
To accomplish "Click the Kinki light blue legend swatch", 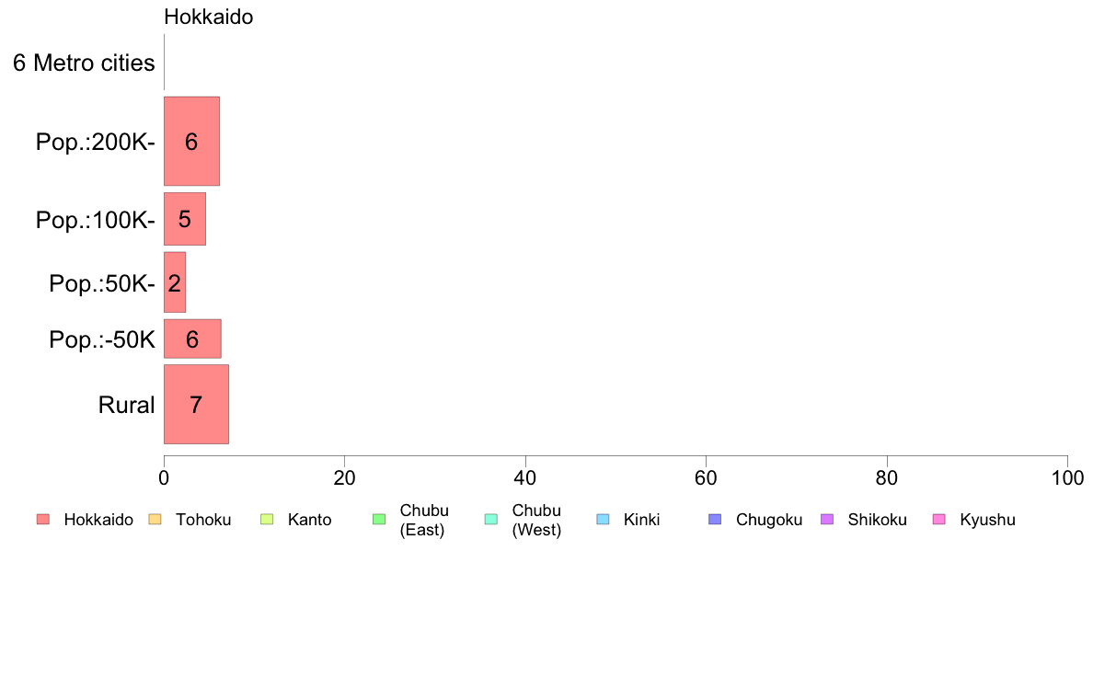I will (603, 520).
